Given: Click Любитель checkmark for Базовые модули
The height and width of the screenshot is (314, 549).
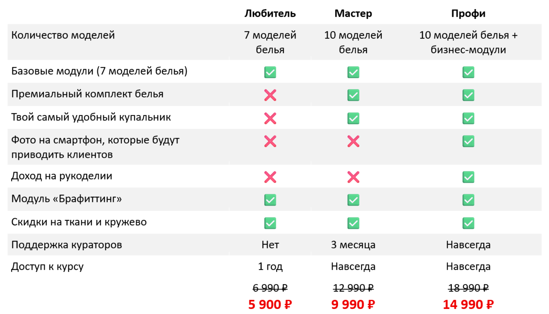Looking at the screenshot, I should pyautogui.click(x=270, y=72).
